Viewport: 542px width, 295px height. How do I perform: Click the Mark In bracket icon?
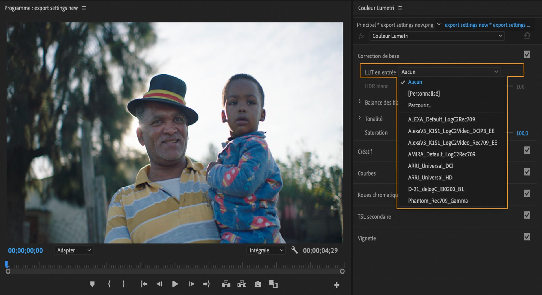coord(109,284)
